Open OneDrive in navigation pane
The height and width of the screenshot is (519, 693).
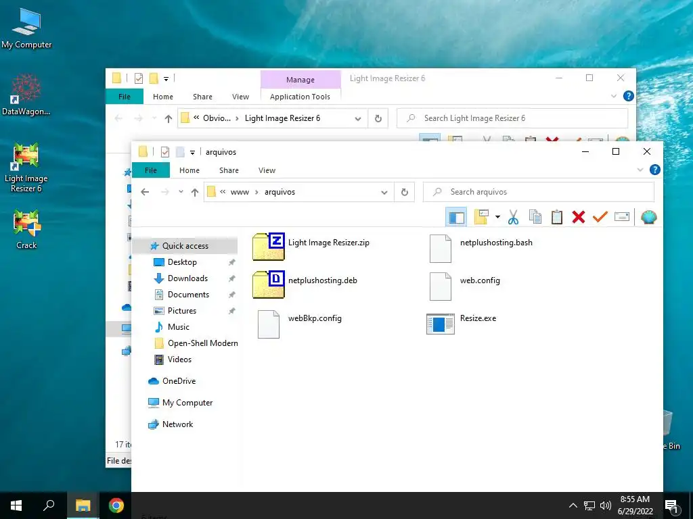179,381
